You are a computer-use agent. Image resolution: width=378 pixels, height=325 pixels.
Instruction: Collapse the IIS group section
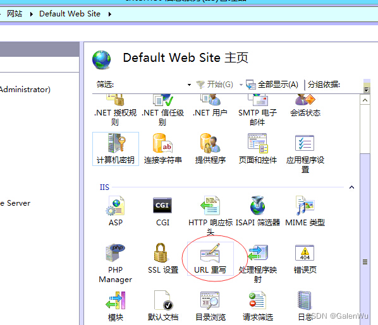tap(351, 187)
